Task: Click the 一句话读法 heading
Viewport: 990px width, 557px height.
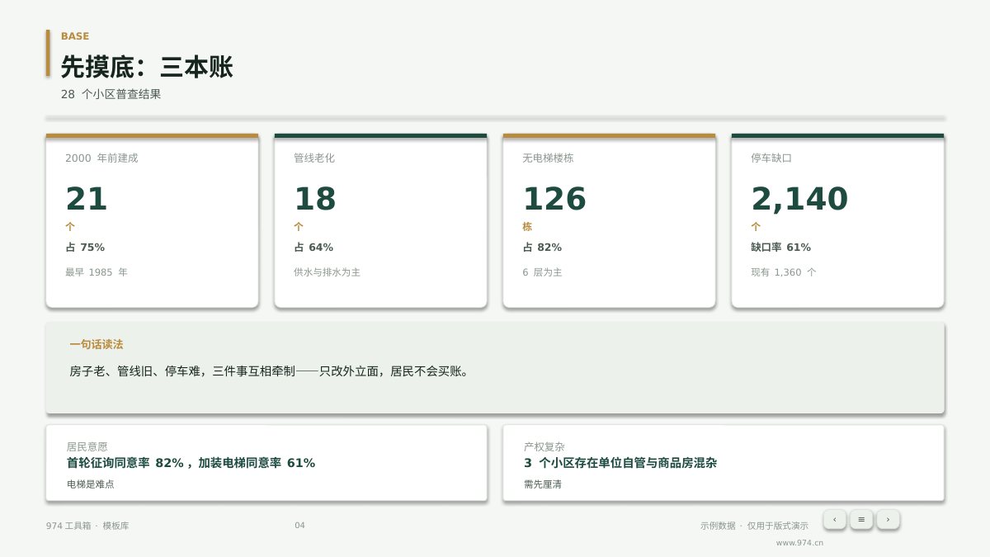Action: 97,344
